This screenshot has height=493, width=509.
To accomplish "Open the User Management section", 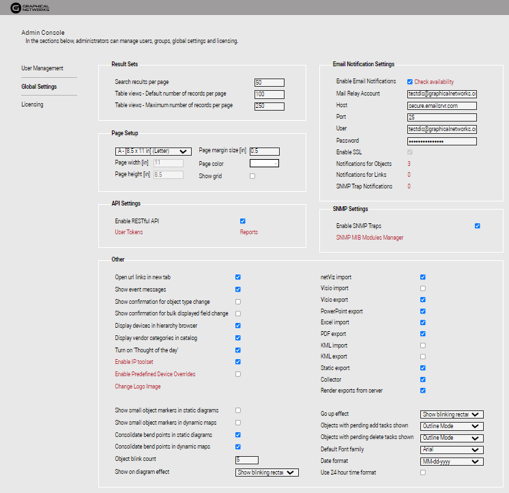I will click(x=42, y=68).
